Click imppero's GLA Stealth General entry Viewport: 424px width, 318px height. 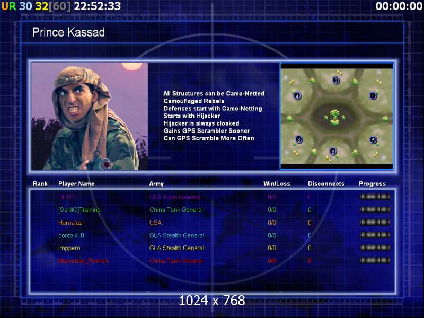(x=177, y=248)
